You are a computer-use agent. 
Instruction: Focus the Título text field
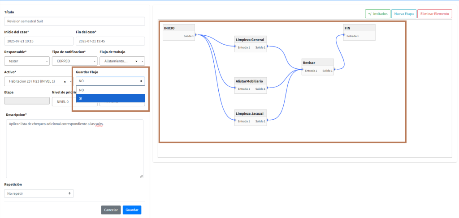pyautogui.click(x=74, y=21)
